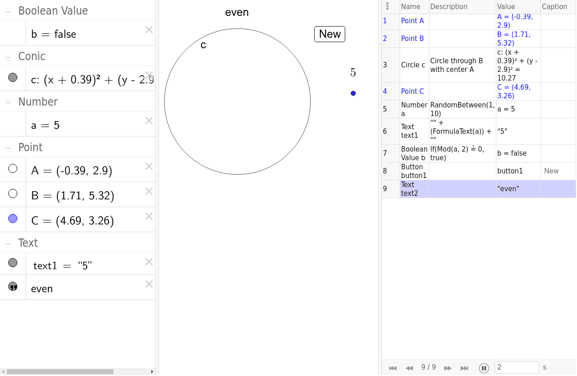Screen dimensions: 577x376
Task: Jump to the first construction step
Action: [x=392, y=368]
